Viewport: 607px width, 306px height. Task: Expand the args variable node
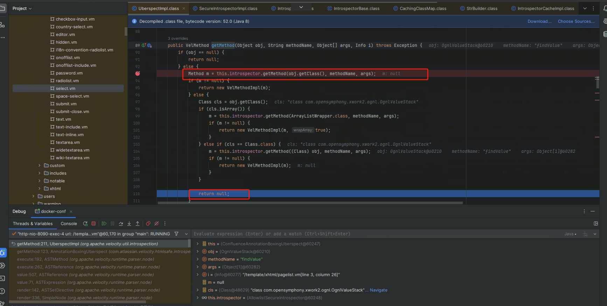click(x=197, y=267)
